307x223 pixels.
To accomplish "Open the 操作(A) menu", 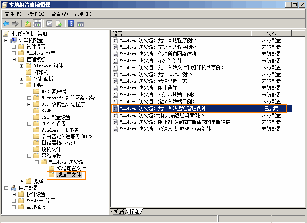I will (x=36, y=14).
